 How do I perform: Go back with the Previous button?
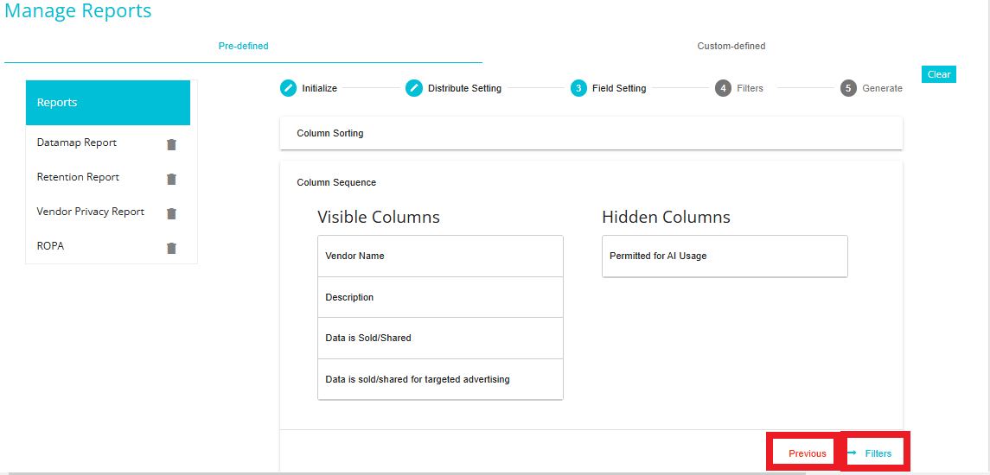[x=807, y=453]
